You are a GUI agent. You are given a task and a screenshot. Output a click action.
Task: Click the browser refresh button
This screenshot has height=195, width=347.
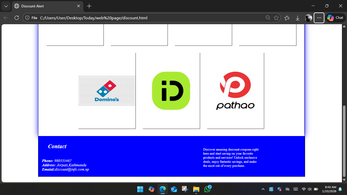[17, 18]
